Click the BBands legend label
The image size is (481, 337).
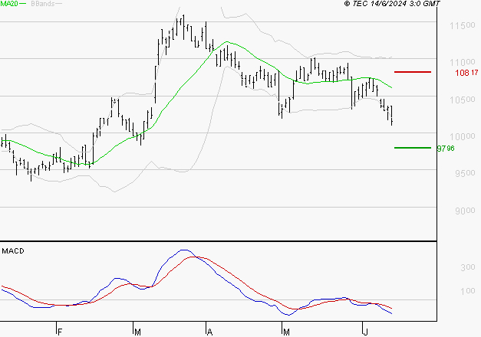43,4
